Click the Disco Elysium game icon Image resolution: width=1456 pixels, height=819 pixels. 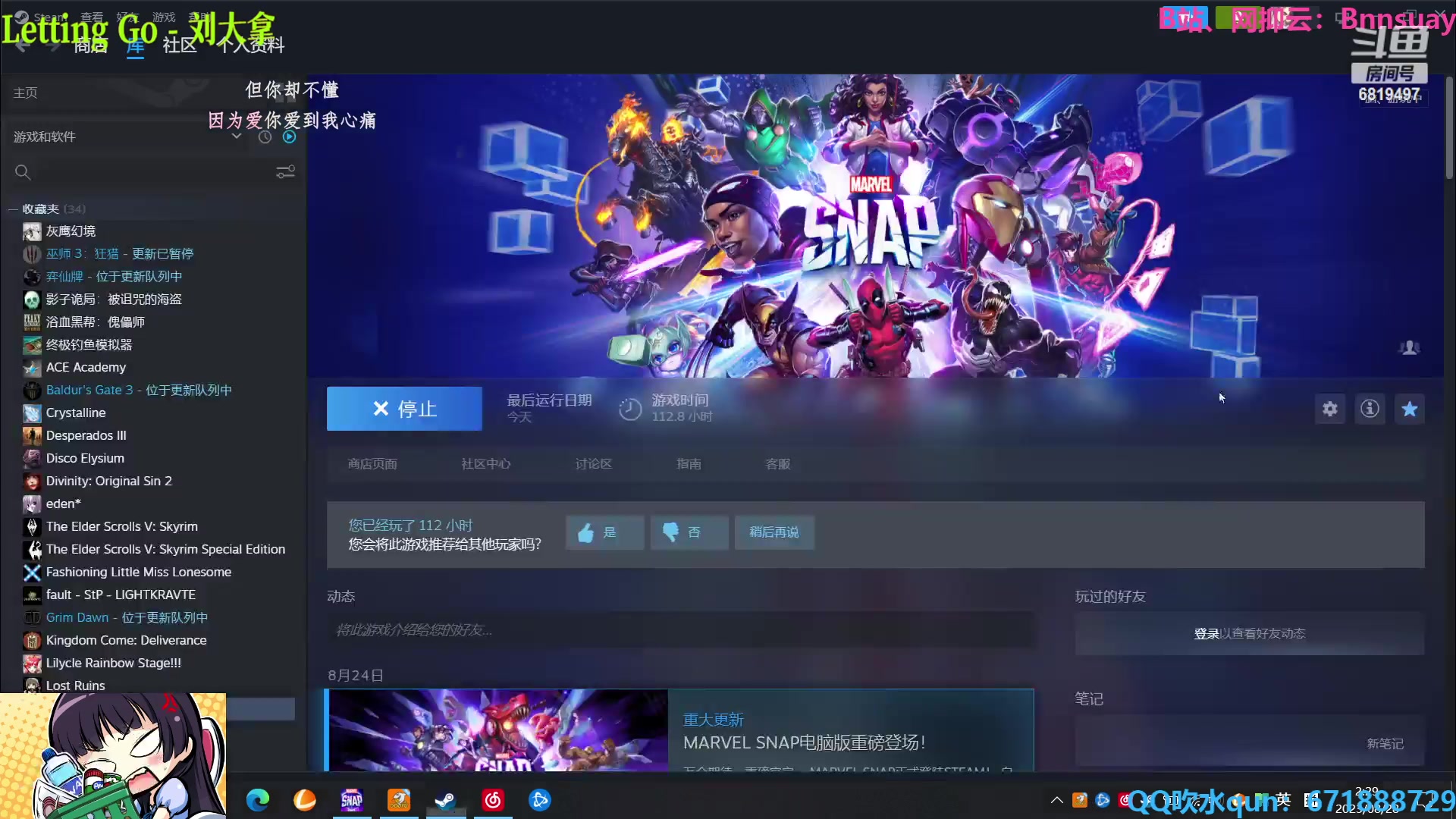pyautogui.click(x=32, y=459)
